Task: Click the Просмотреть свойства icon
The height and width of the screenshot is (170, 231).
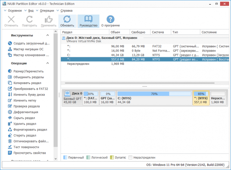Action: 10,153
